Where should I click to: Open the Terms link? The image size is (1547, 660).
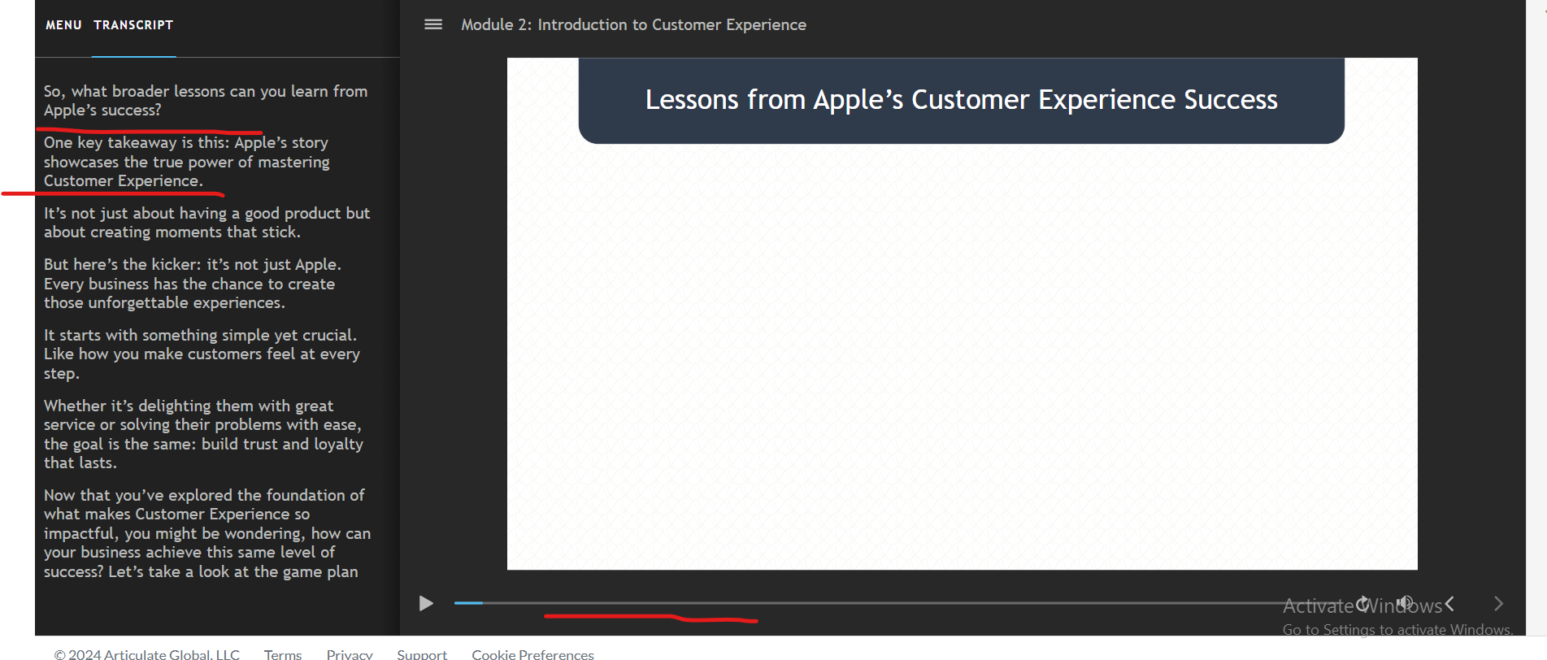tap(283, 653)
